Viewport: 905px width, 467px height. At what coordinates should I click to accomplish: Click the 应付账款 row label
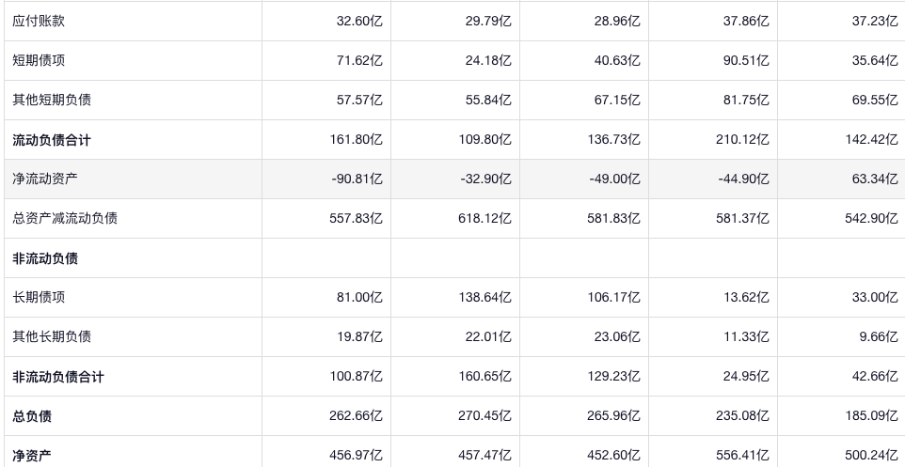coord(39,21)
